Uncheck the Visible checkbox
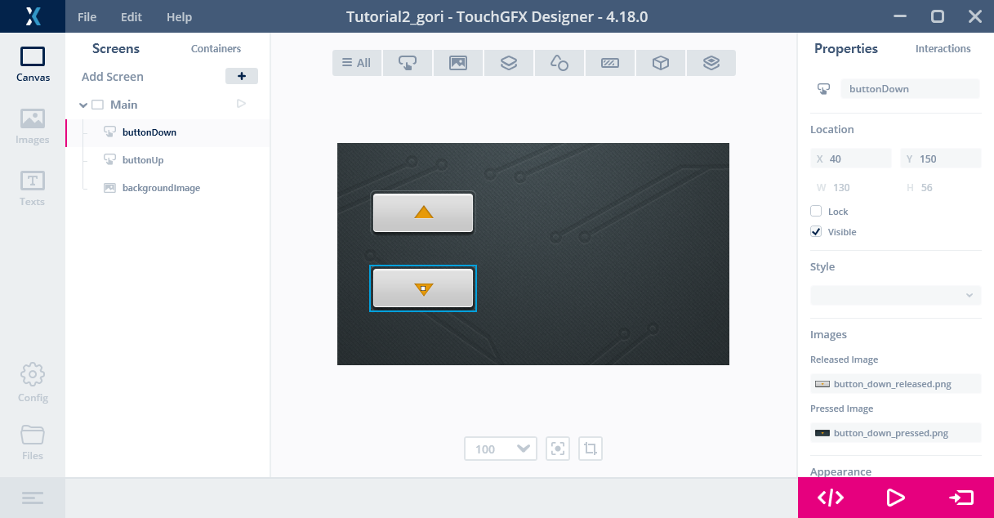 coord(816,232)
